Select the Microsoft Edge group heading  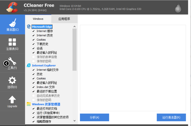[x=42, y=27]
